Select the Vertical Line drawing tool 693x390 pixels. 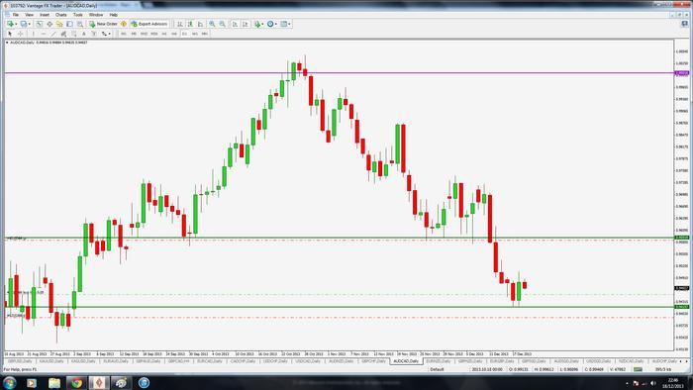pyautogui.click(x=33, y=34)
